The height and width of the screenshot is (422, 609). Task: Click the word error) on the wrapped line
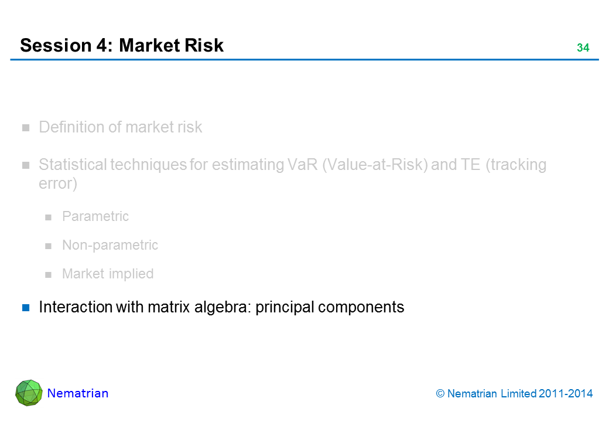58,184
